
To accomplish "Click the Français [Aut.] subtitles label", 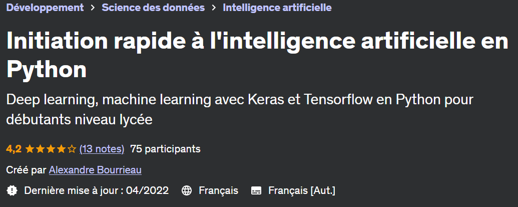I will click(302, 190).
